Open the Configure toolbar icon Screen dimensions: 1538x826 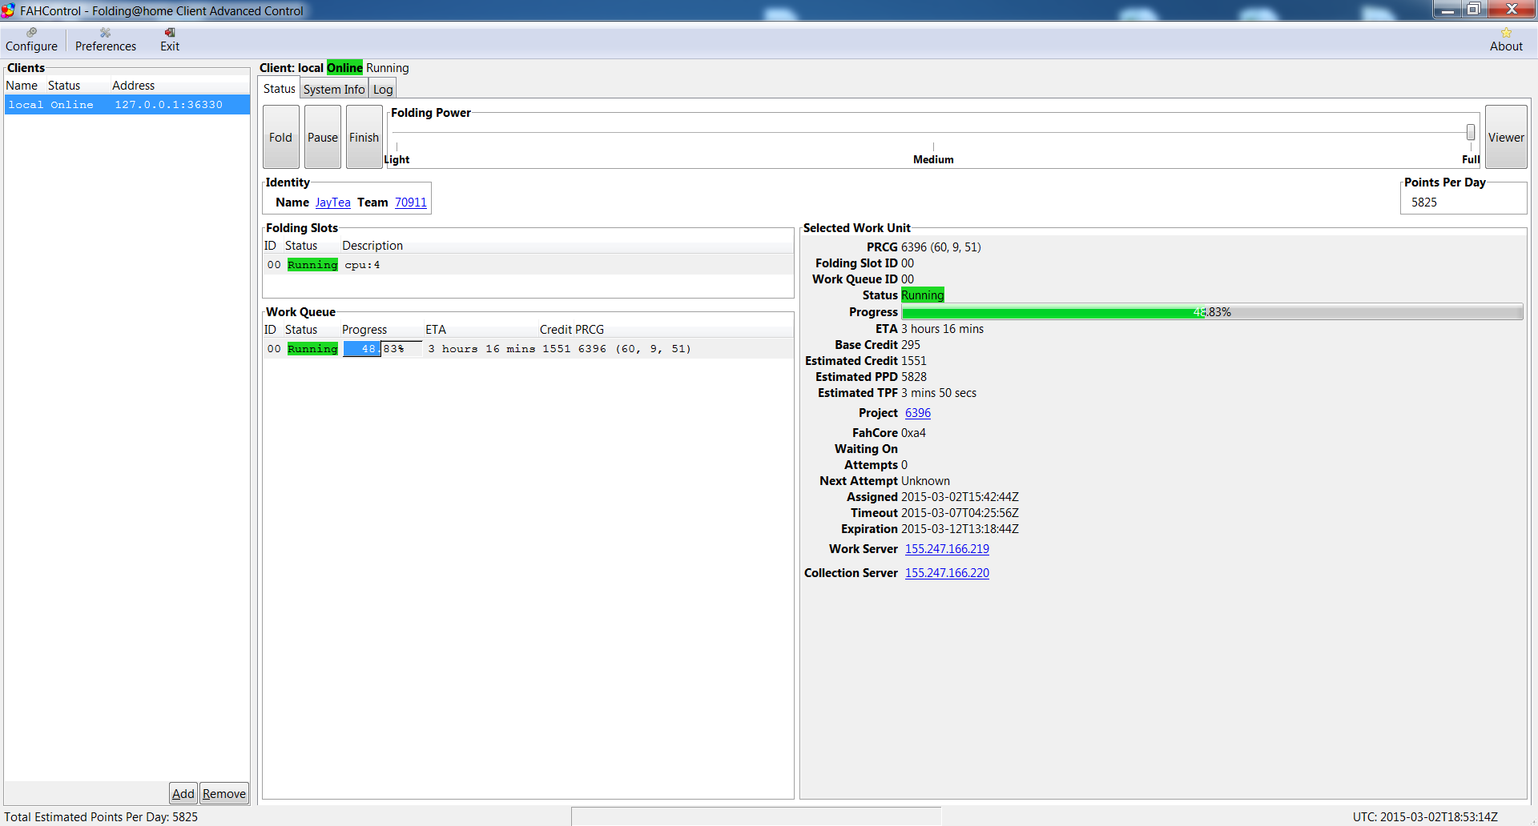[31, 40]
